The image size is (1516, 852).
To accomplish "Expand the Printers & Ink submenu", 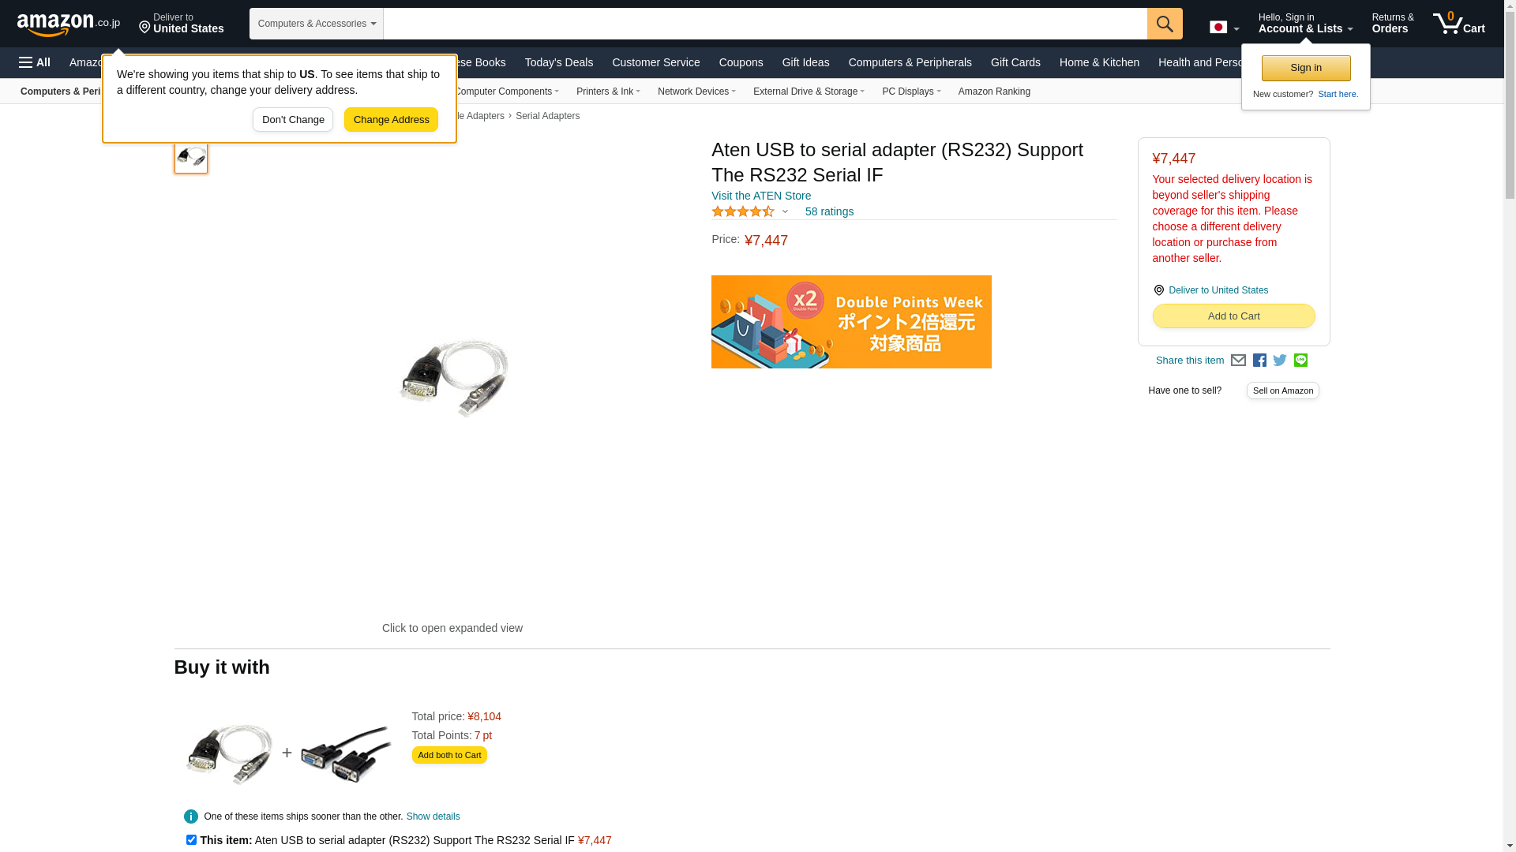I will pos(608,92).
